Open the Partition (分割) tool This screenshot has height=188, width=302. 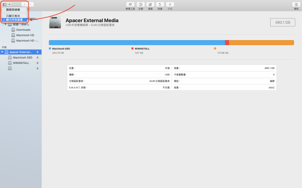pos(141,5)
